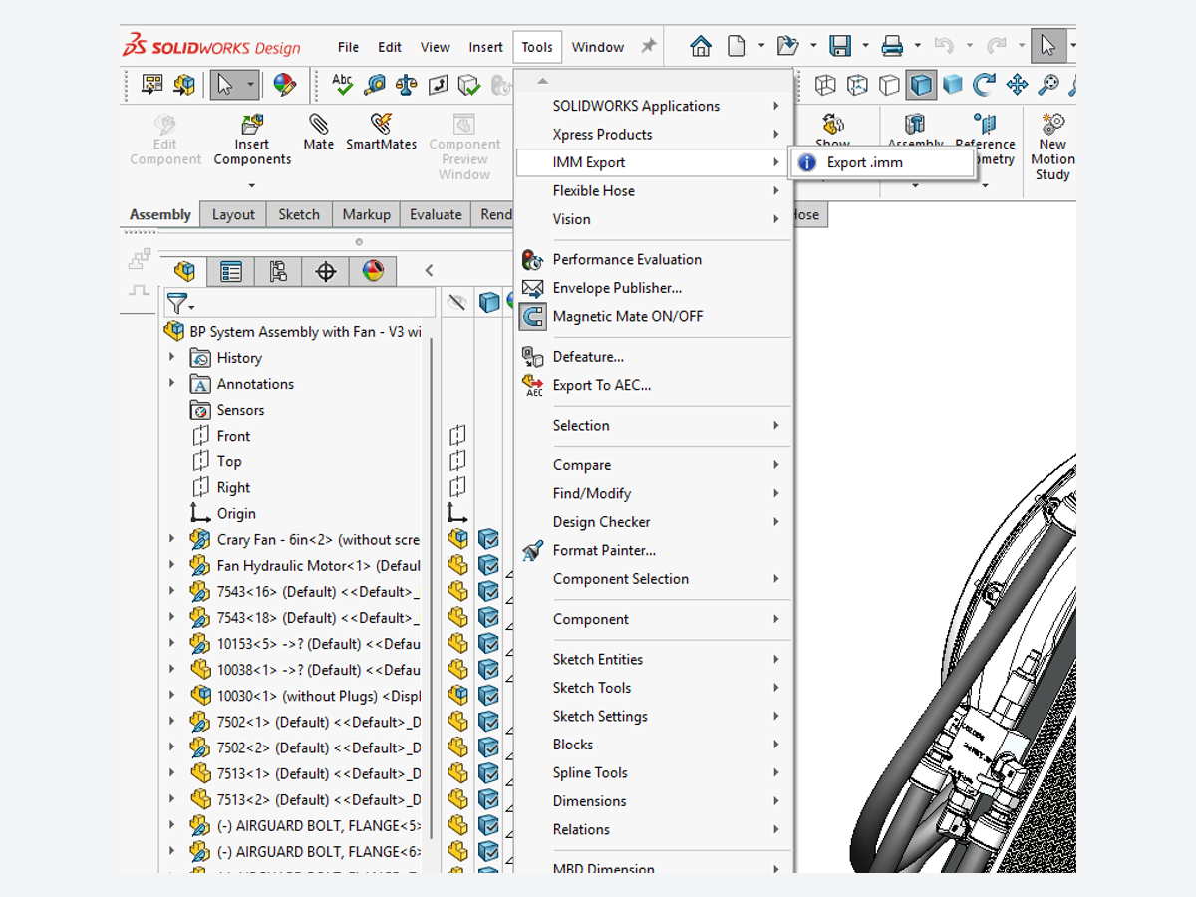Expand the 10038<1> component
This screenshot has width=1196, height=897.
(171, 669)
